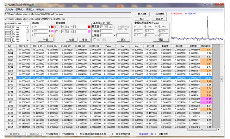Select 01010_08.csv in the file list

[12, 41]
